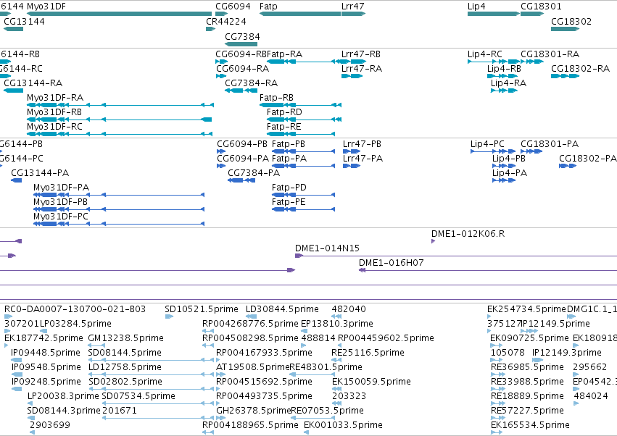Click the LD12758.5prime EST label
This screenshot has height=436, width=617.
click(125, 368)
